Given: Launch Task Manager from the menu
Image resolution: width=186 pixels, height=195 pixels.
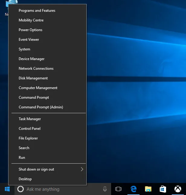Looking at the screenshot, I should tap(30, 119).
